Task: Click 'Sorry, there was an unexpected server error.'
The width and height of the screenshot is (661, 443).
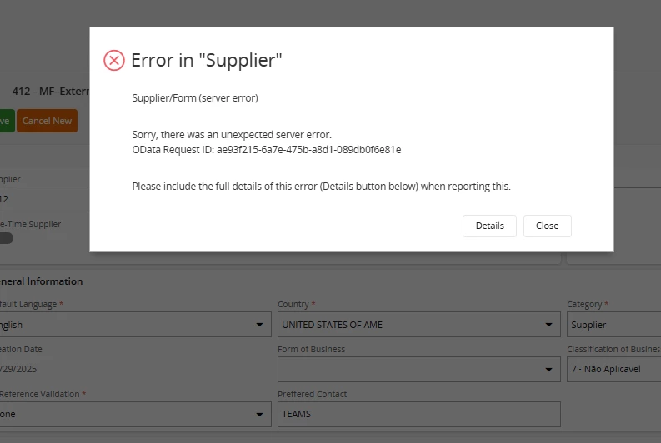Action: tap(232, 135)
